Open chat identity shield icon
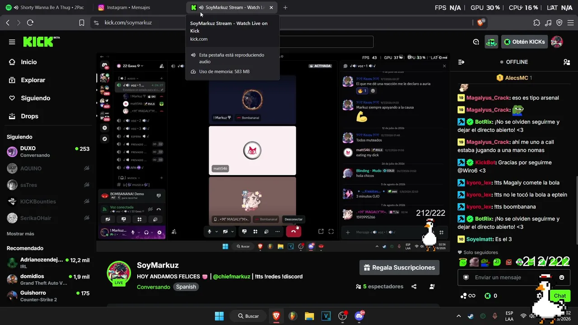578x325 pixels. (x=466, y=278)
